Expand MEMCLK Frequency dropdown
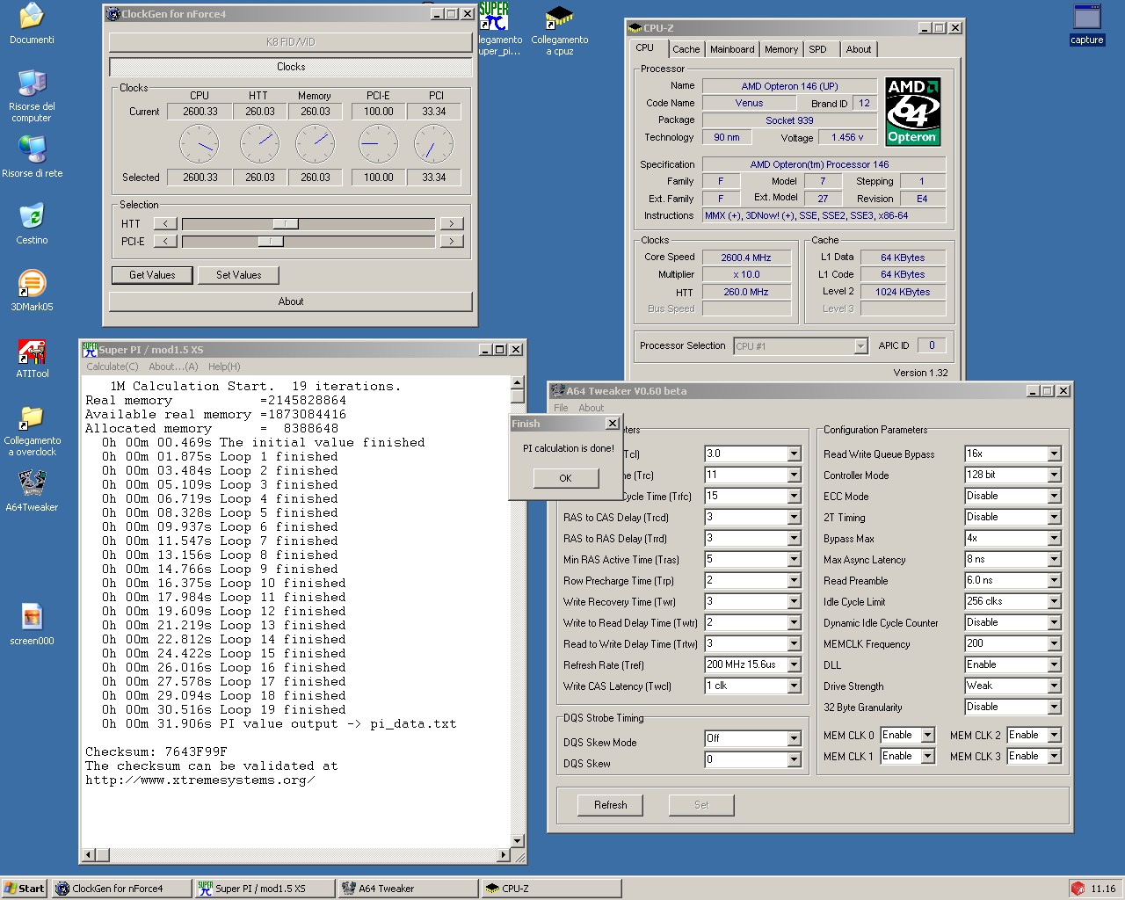 [x=1054, y=643]
